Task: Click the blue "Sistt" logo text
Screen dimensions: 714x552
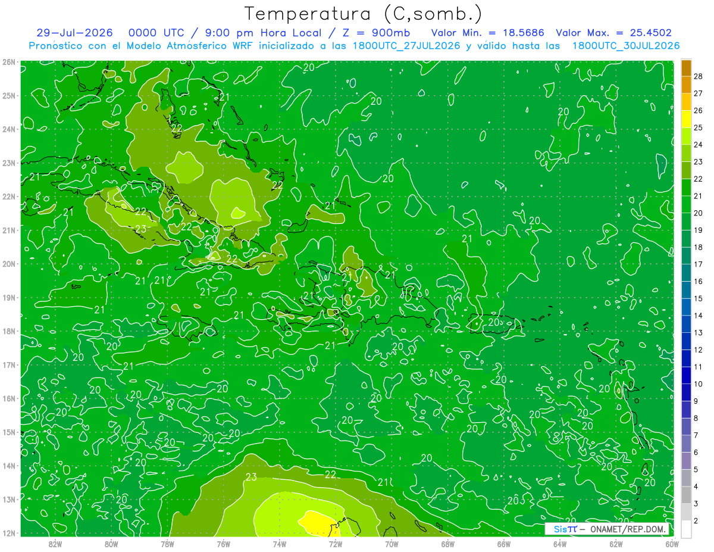Action: tap(565, 529)
